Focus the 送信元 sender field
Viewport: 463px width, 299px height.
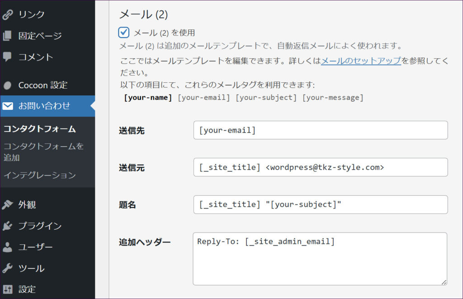pyautogui.click(x=320, y=167)
